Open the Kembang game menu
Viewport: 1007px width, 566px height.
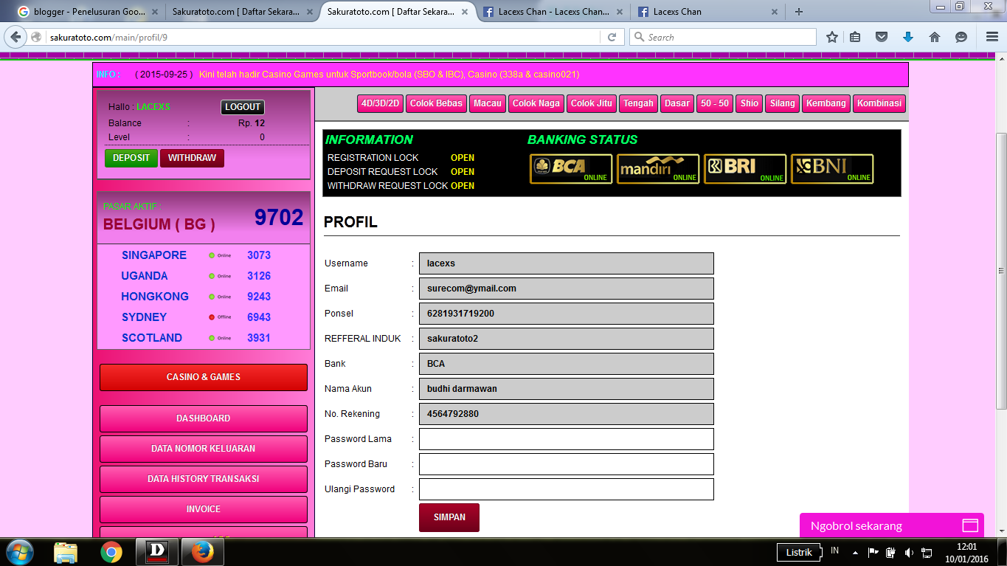tap(826, 103)
